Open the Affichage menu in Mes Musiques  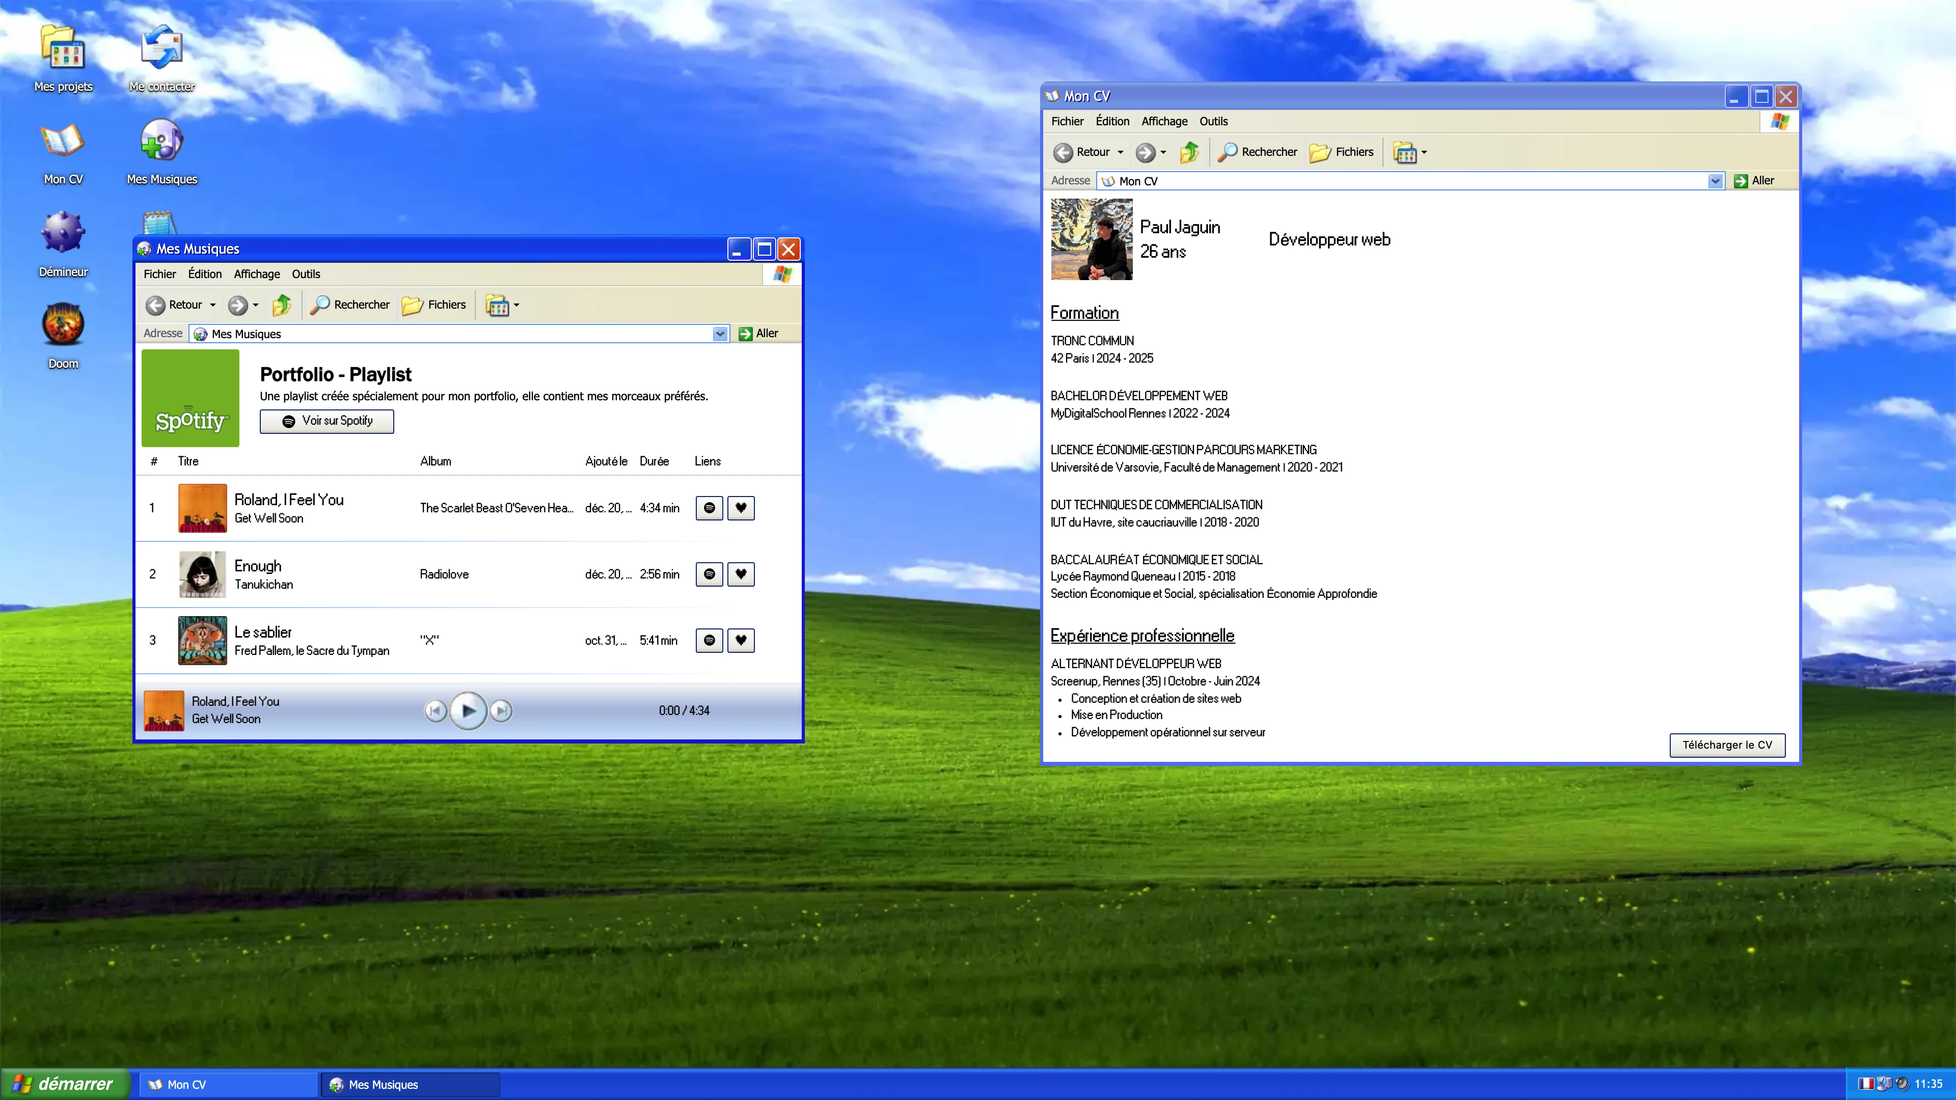pyautogui.click(x=257, y=274)
